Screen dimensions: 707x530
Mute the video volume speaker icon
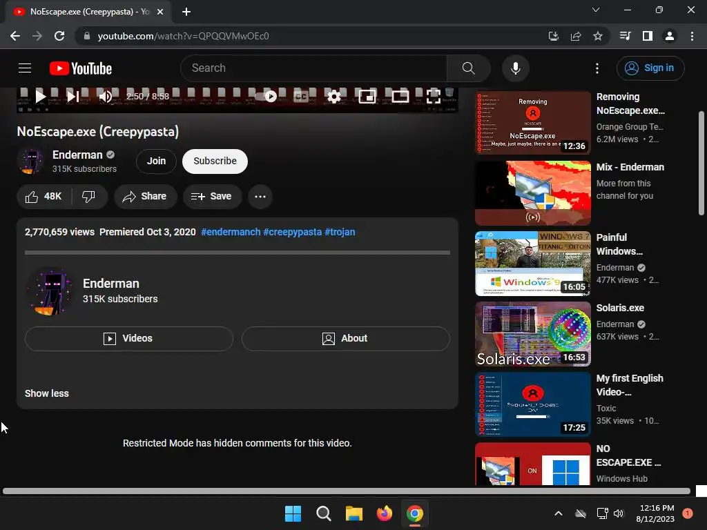tap(106, 96)
